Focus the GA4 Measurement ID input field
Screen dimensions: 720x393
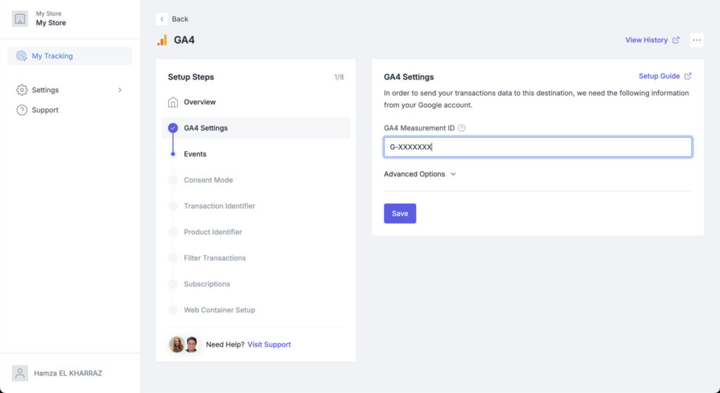[538, 147]
